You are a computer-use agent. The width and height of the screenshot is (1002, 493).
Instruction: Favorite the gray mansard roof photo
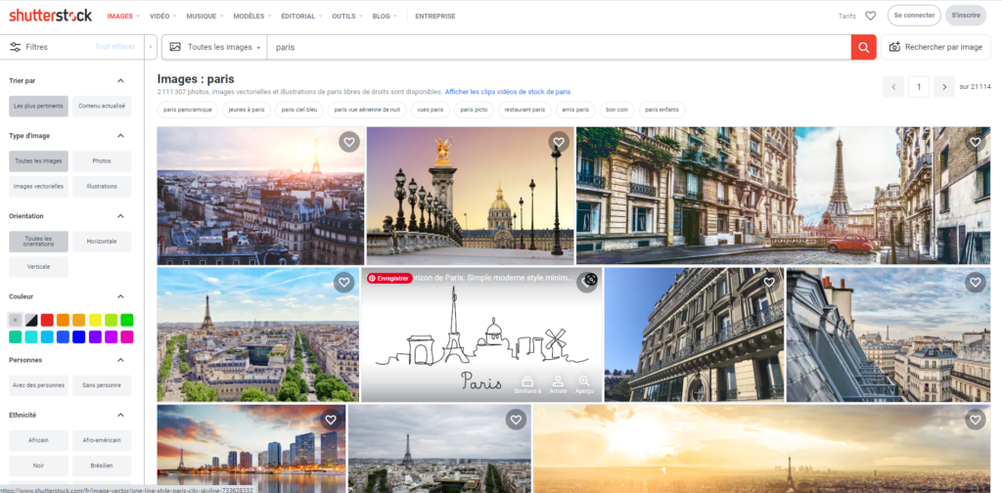pyautogui.click(x=976, y=283)
